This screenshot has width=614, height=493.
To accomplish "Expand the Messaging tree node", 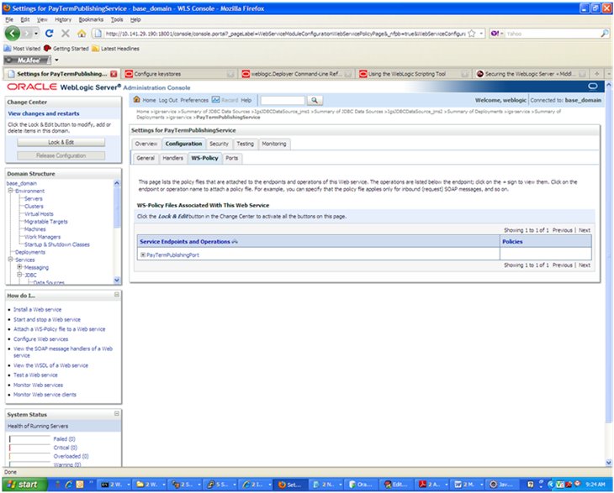I will (19, 267).
